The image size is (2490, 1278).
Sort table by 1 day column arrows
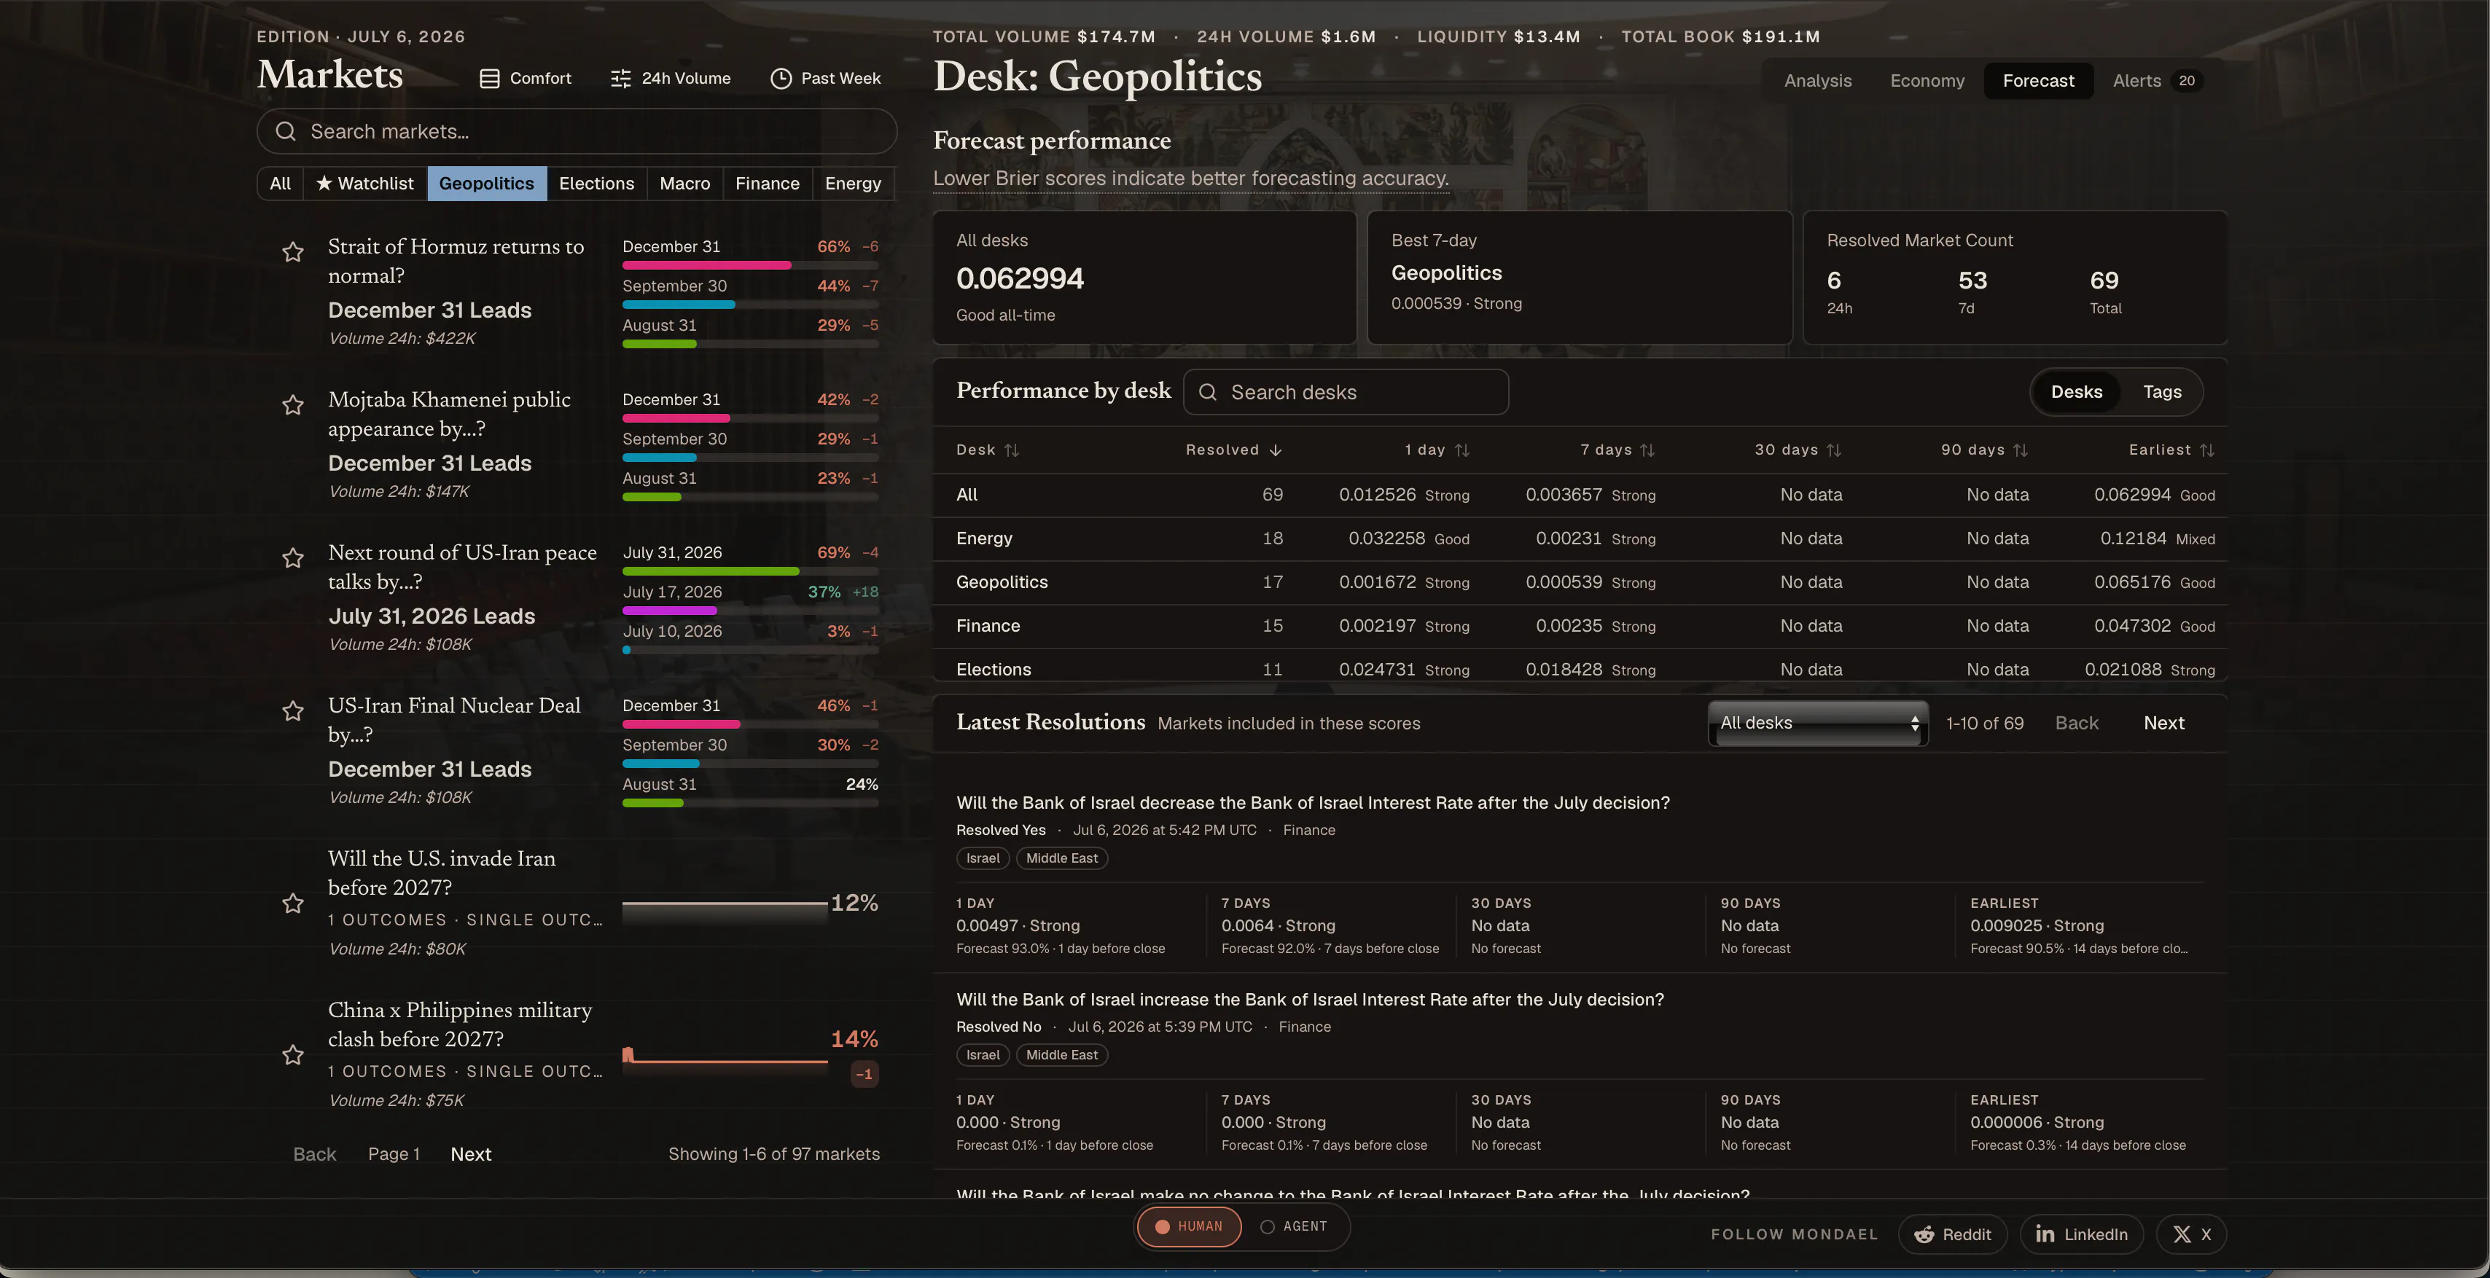[1461, 450]
